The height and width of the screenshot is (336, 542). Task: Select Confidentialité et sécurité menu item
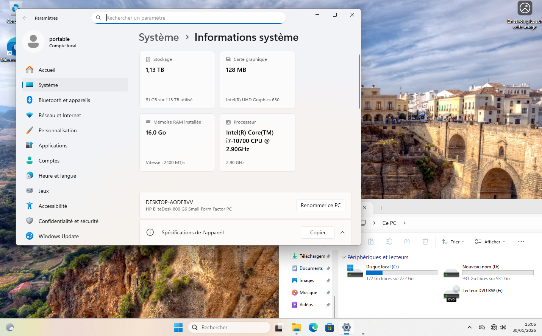pos(68,221)
